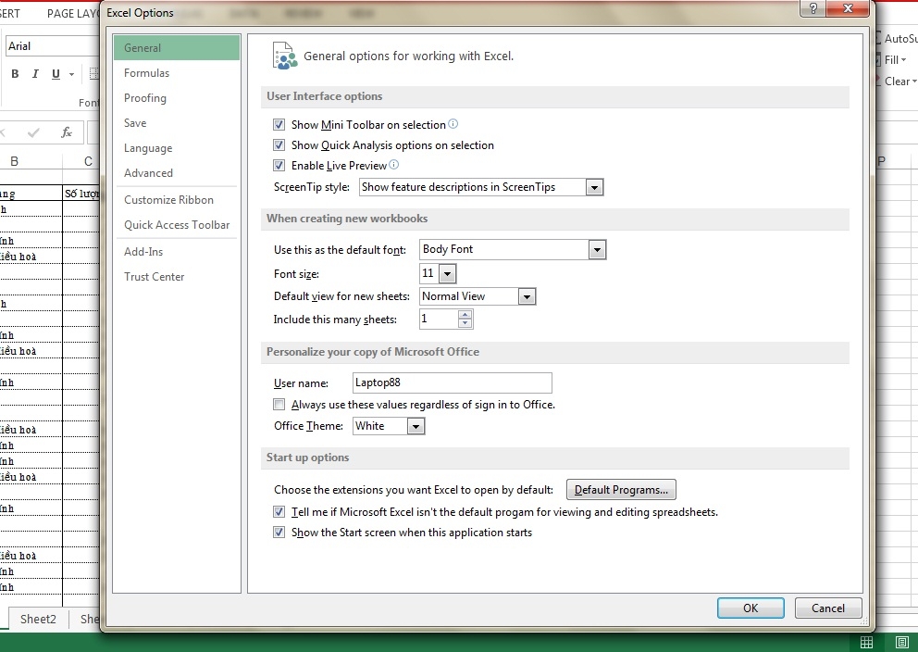
Task: Click the Cancel button
Action: pyautogui.click(x=828, y=608)
